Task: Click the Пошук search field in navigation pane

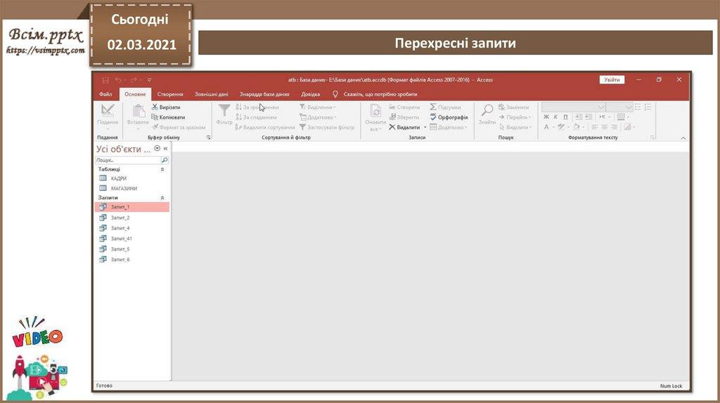Action: (x=127, y=160)
